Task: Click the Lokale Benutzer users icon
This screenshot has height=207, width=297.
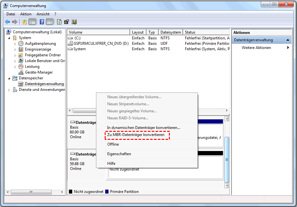Action: point(21,61)
